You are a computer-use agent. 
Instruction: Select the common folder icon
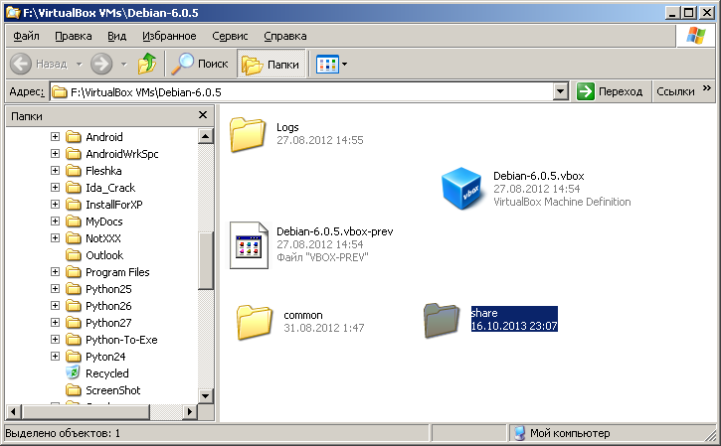(255, 322)
